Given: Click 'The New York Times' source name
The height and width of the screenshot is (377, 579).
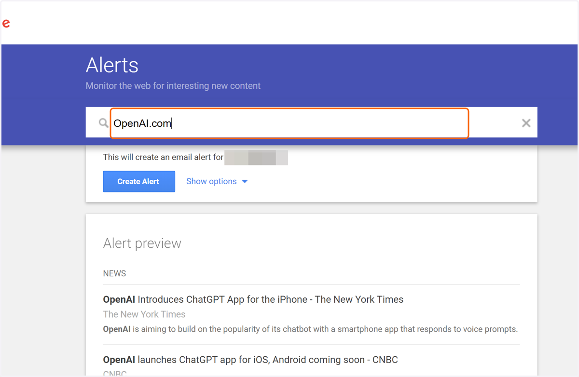Looking at the screenshot, I should point(144,314).
